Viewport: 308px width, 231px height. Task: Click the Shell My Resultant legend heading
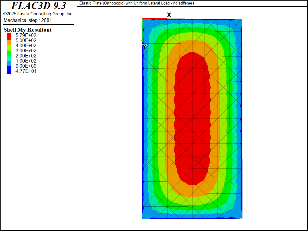point(28,30)
